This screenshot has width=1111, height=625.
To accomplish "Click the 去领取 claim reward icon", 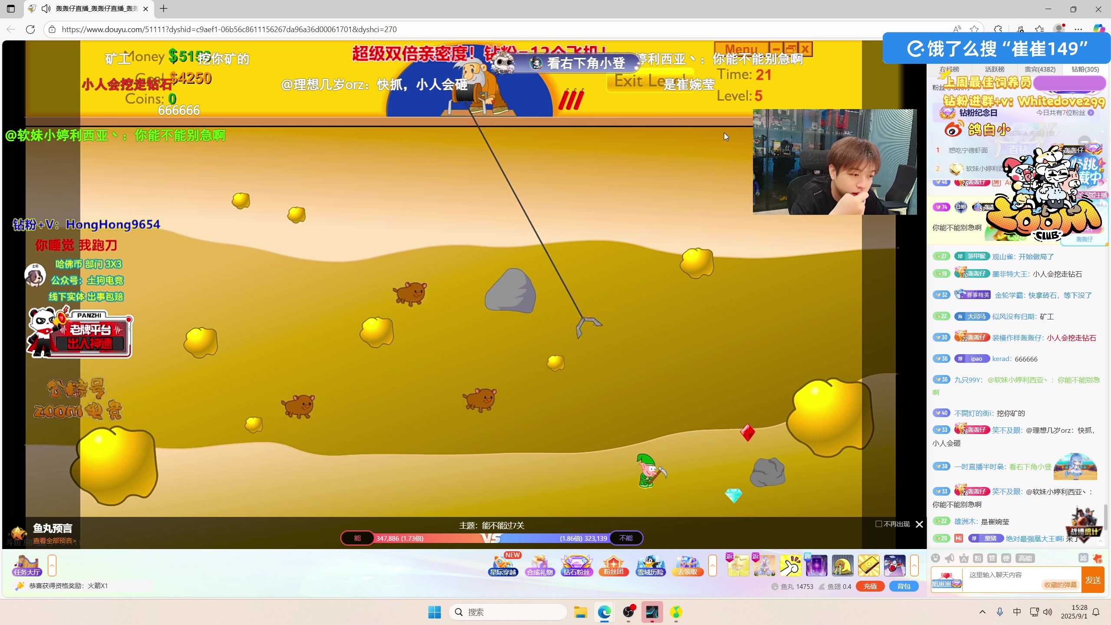I will pos(687,565).
